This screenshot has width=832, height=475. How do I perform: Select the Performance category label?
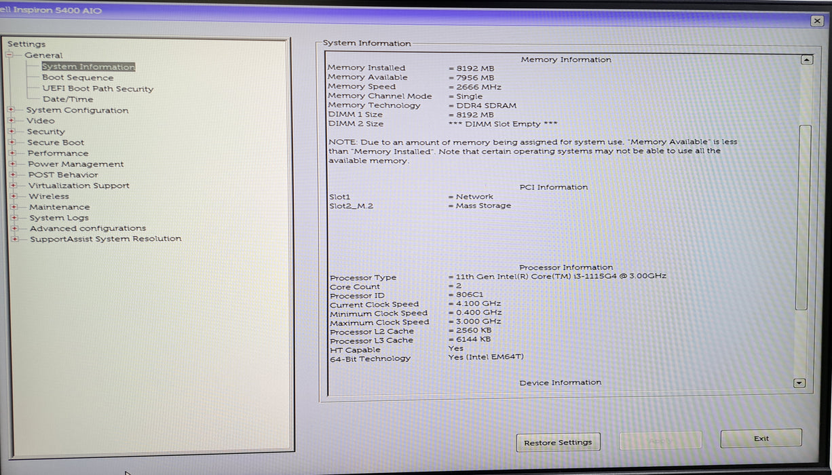pyautogui.click(x=58, y=153)
